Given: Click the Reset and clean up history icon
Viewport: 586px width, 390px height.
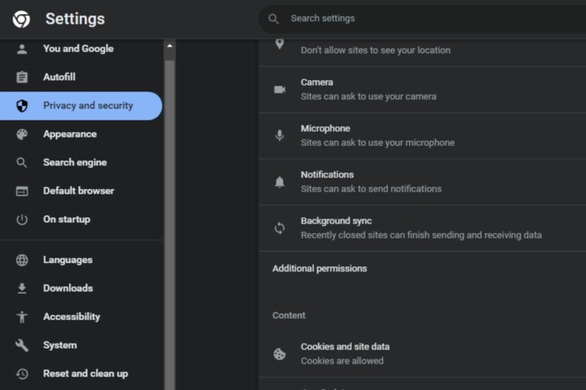Looking at the screenshot, I should [22, 373].
